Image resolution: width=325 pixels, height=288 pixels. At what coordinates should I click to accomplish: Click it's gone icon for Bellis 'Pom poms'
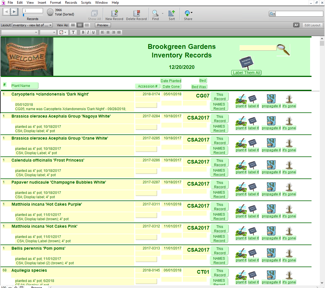click(289, 253)
